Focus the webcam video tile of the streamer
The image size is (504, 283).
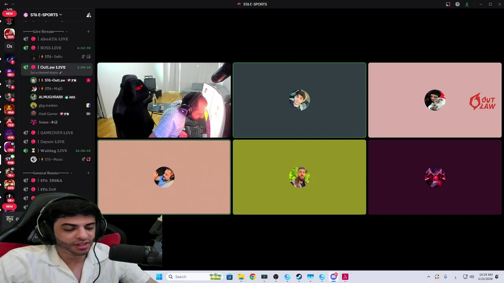pos(164,100)
